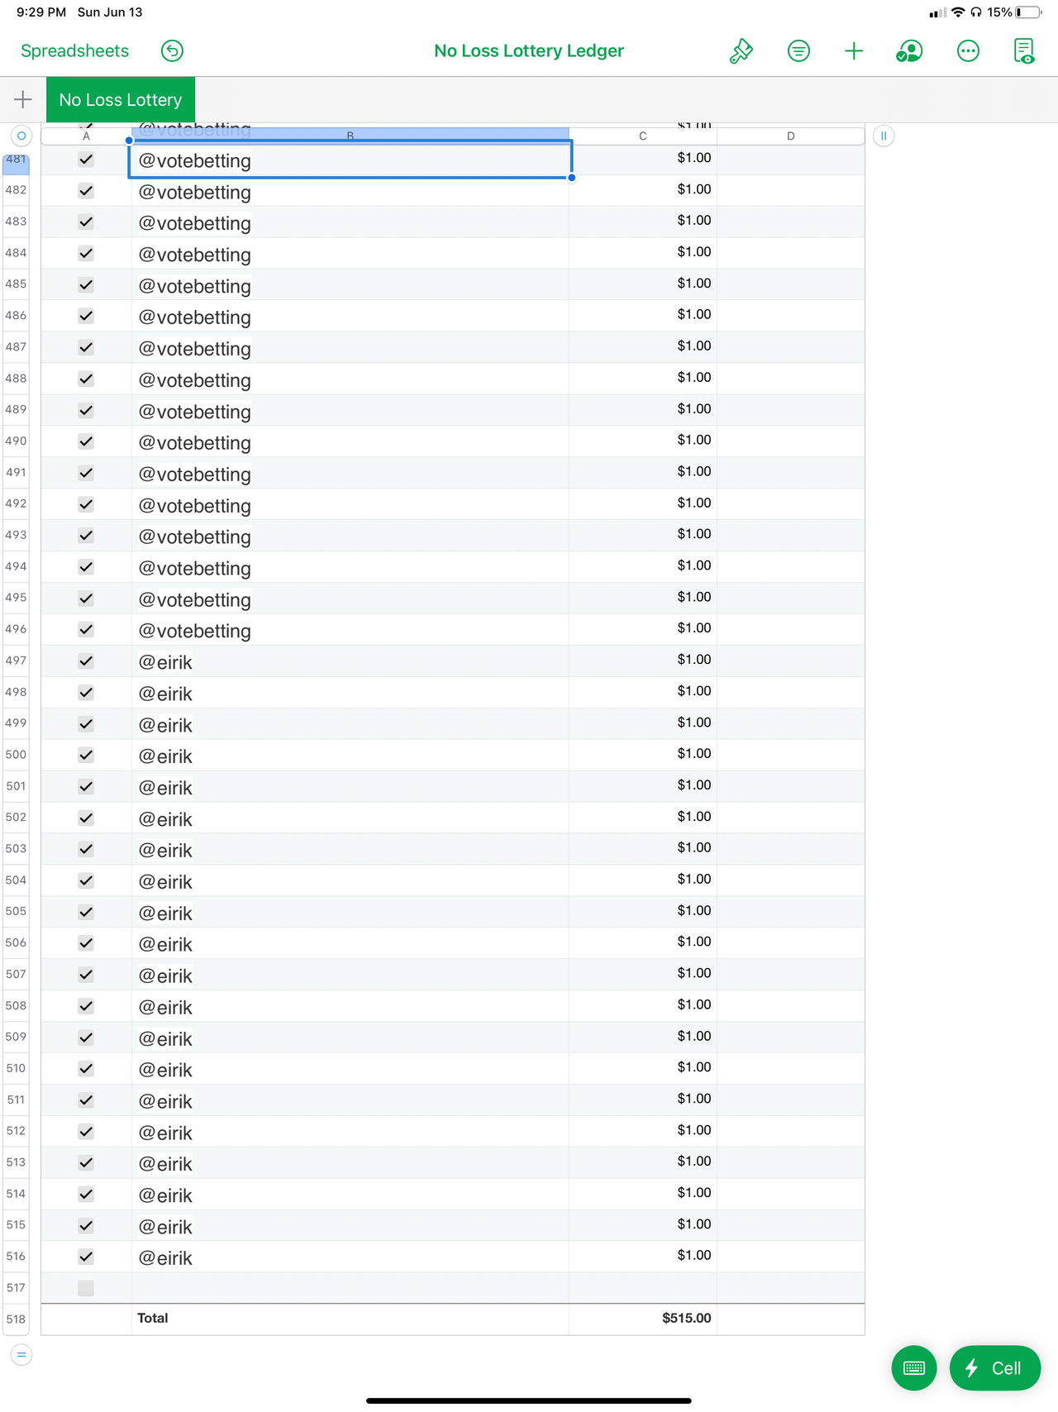The image size is (1058, 1412).
Task: Select the $1.00 cell in row 483
Action: coord(643,222)
